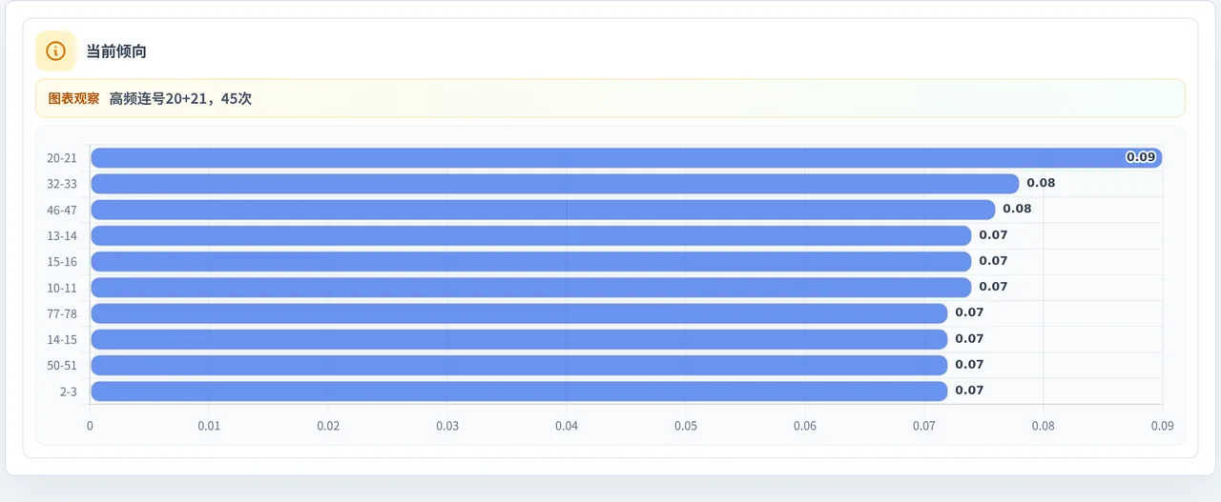Click the 14-15 bar
Image resolution: width=1221 pixels, height=502 pixels.
point(519,339)
